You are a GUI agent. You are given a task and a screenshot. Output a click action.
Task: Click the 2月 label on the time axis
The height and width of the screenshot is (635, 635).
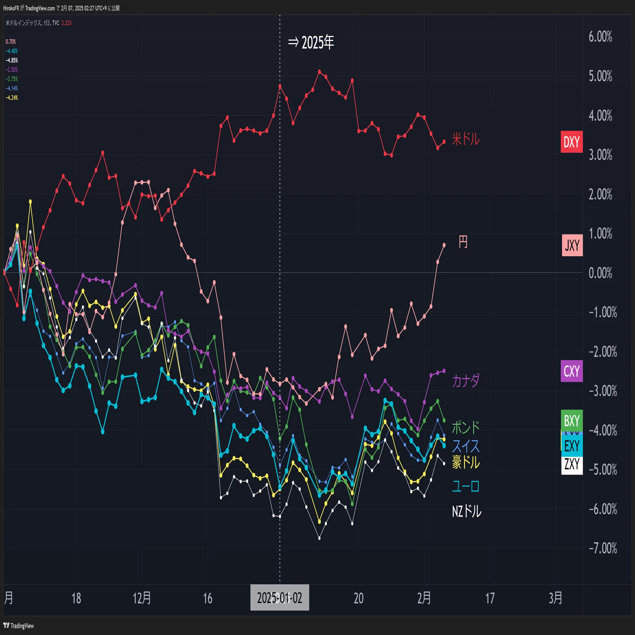click(x=424, y=598)
